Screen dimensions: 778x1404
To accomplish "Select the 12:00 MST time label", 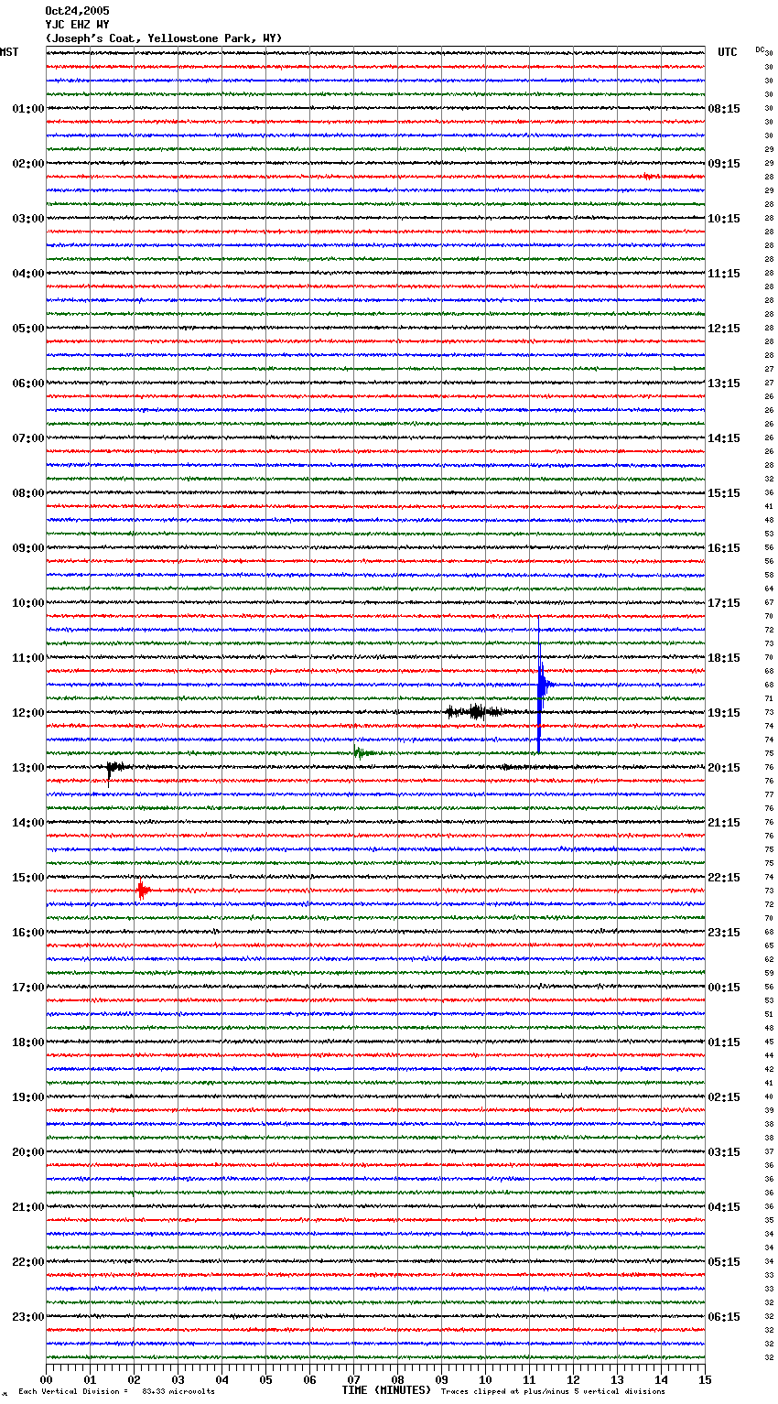I will click(x=28, y=713).
